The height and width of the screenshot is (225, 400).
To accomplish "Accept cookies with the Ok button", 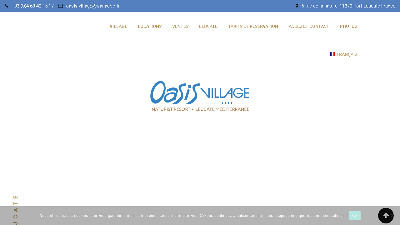I will (x=355, y=216).
